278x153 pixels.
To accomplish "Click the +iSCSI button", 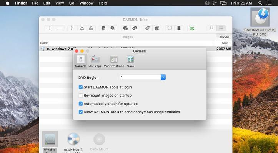I will click(x=224, y=37).
